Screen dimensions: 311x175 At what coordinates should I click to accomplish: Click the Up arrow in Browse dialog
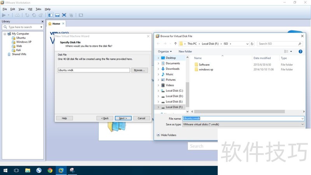coord(176,44)
